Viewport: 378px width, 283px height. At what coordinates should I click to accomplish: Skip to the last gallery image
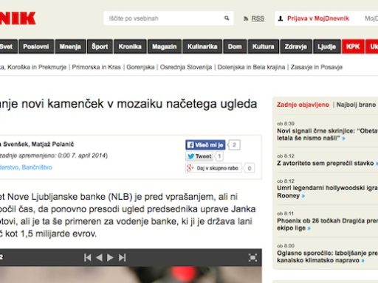pos(123,257)
